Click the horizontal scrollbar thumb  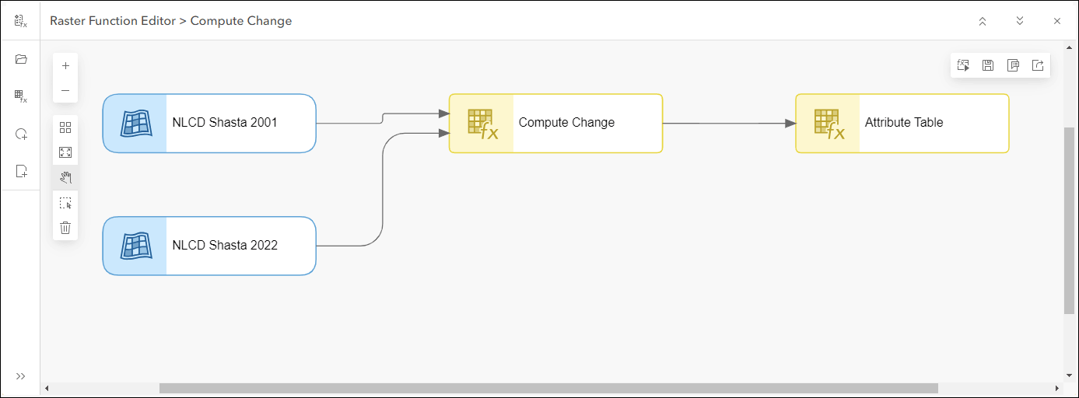pos(548,388)
